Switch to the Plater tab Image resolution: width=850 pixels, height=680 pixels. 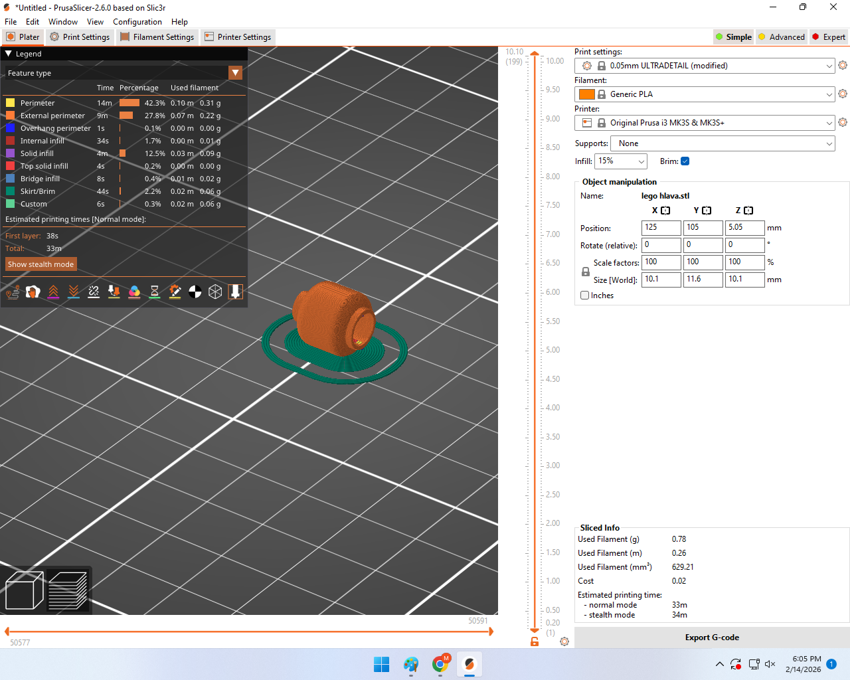point(23,37)
